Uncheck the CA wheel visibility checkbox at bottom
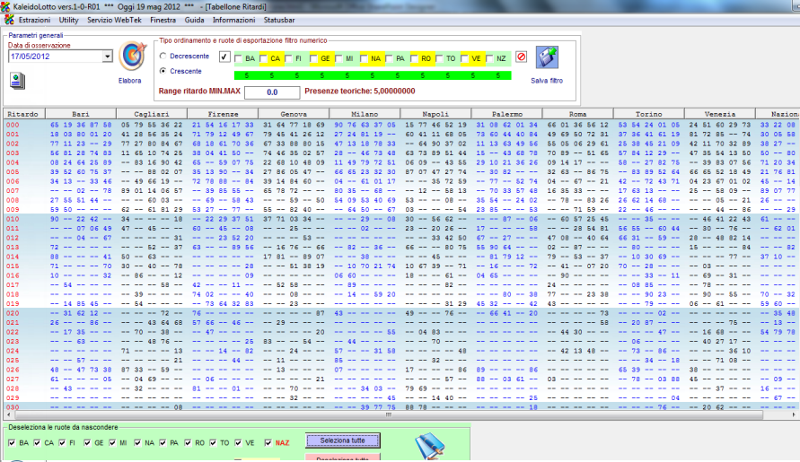This screenshot has width=800, height=462. pyautogui.click(x=37, y=442)
